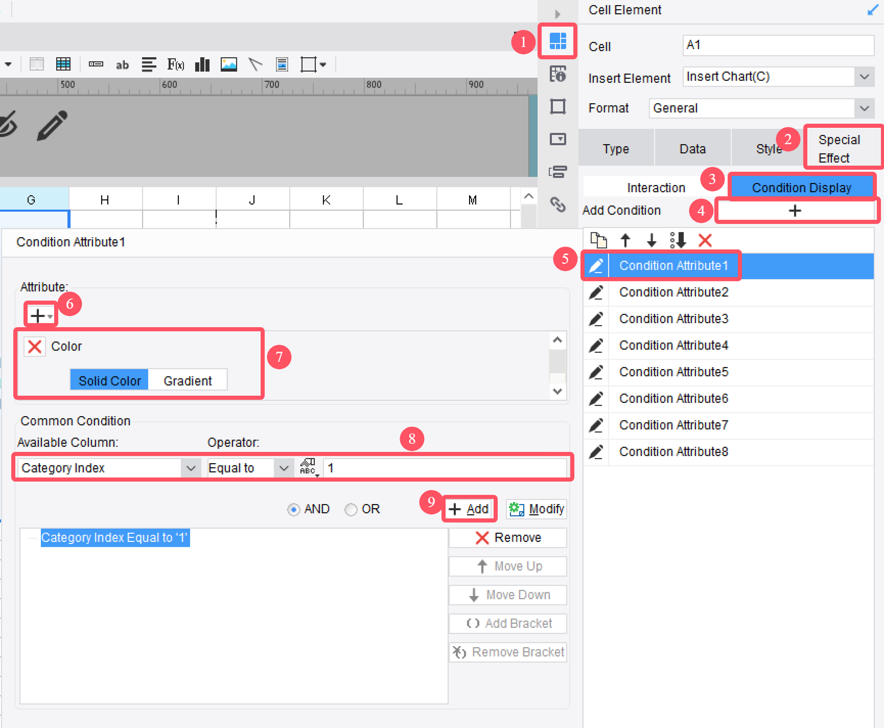Click the Remove button

(508, 538)
